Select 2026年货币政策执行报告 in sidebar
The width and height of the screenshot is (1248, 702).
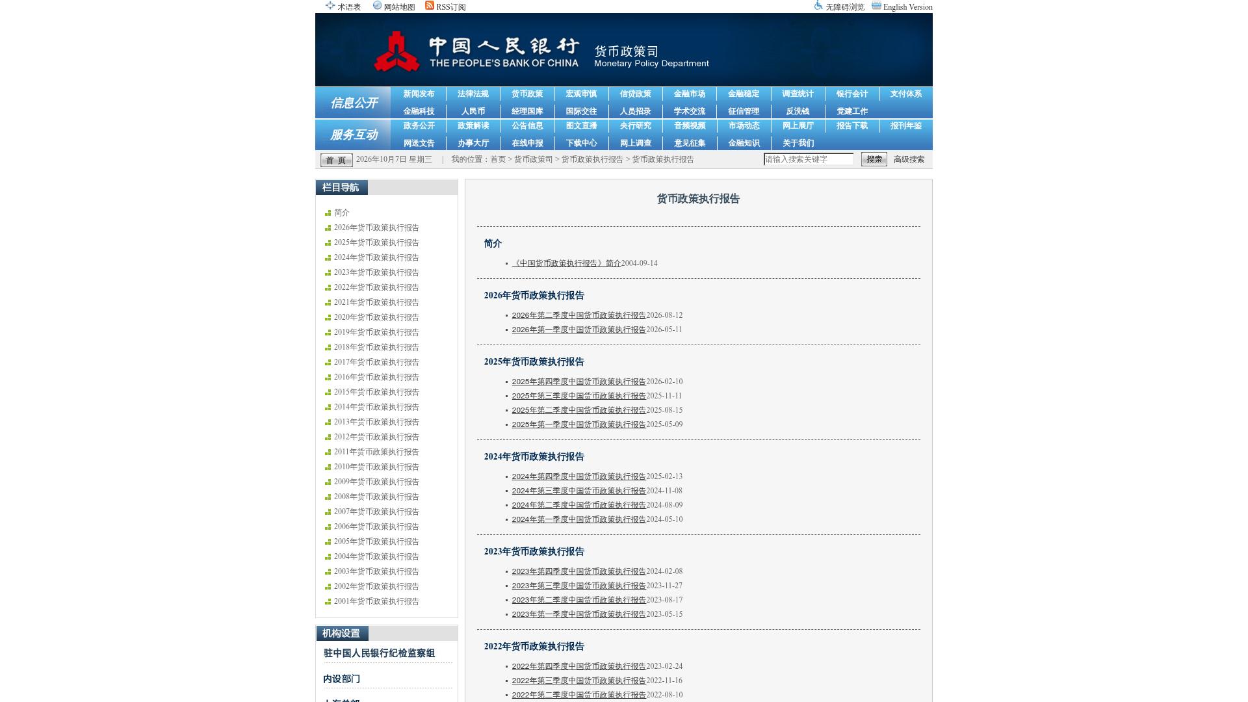coord(376,228)
